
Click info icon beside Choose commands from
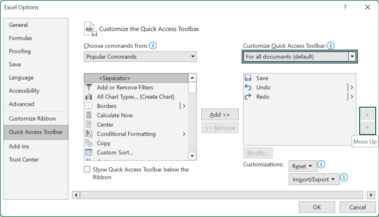153,46
